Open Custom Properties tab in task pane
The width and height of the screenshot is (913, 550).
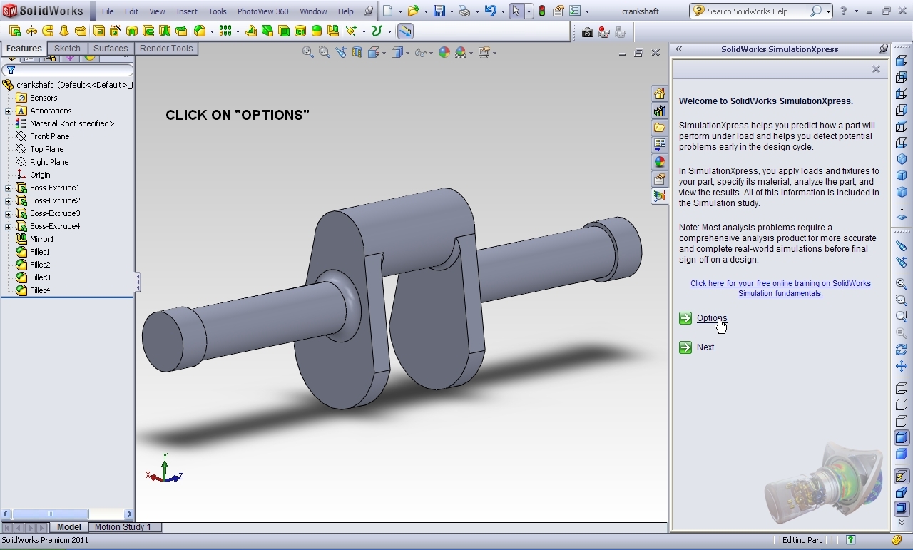tap(659, 180)
